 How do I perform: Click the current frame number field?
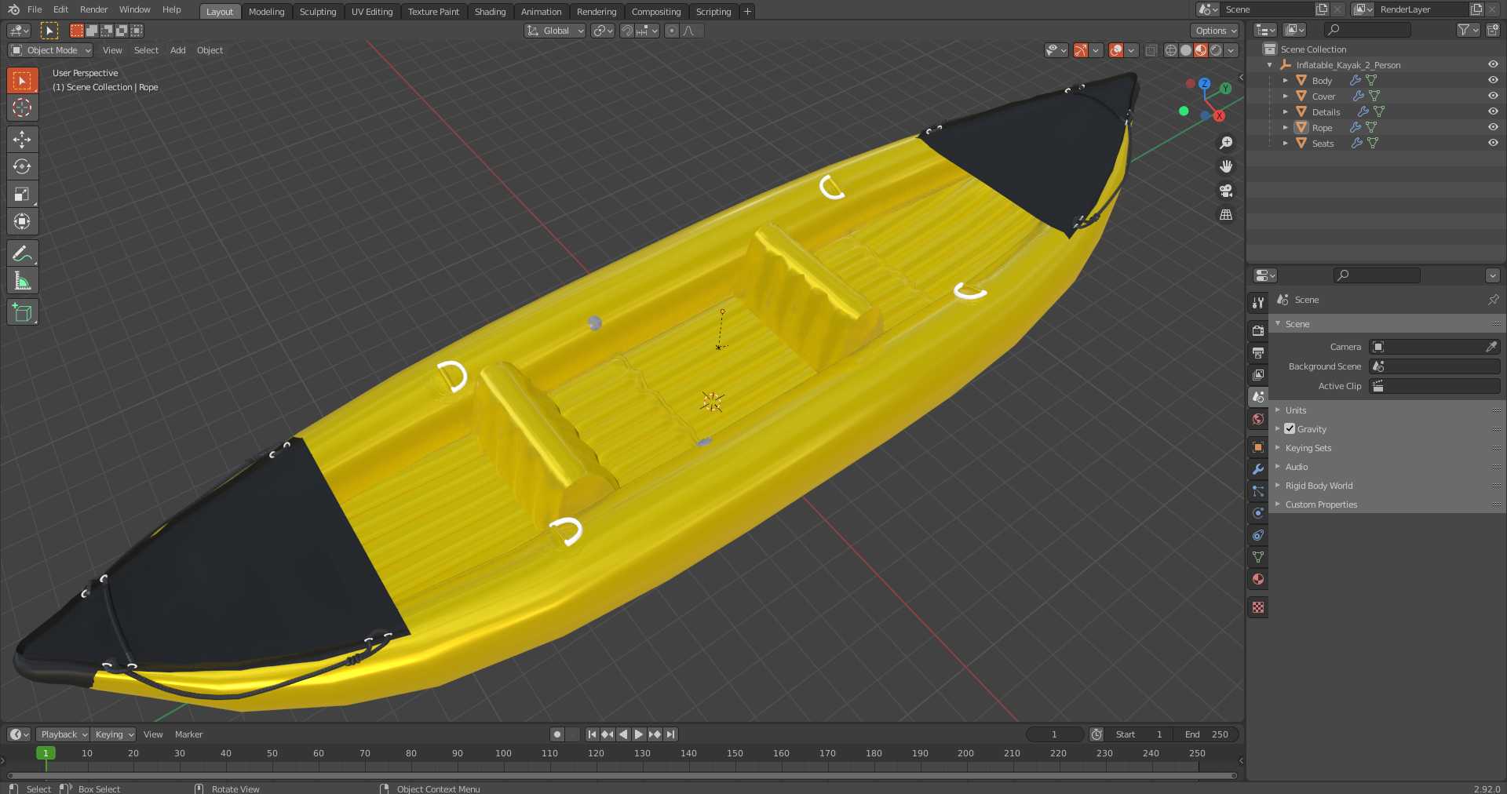click(1055, 734)
